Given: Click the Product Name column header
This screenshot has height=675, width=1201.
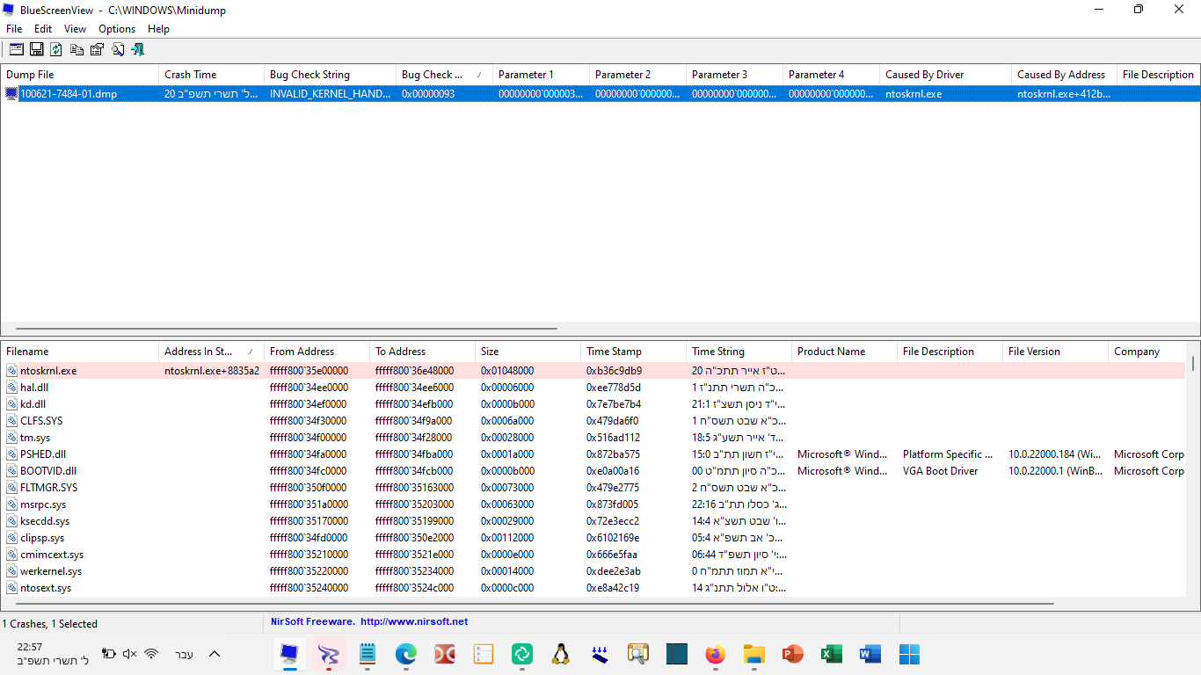Looking at the screenshot, I should pyautogui.click(x=844, y=352).
